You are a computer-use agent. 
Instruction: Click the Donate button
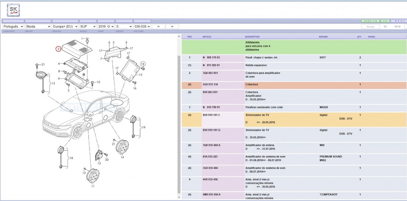(370, 26)
